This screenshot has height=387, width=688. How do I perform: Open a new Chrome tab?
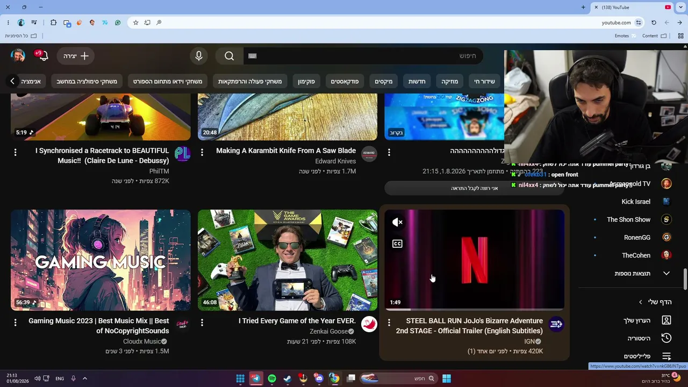[583, 7]
